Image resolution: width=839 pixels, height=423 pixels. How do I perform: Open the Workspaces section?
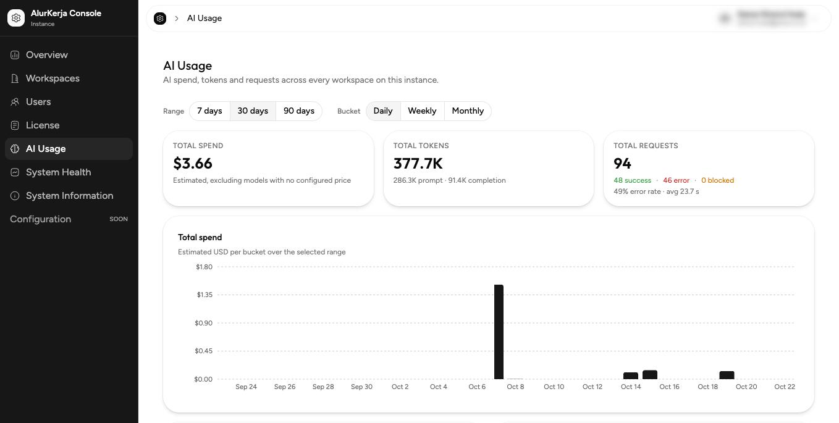click(x=69, y=78)
